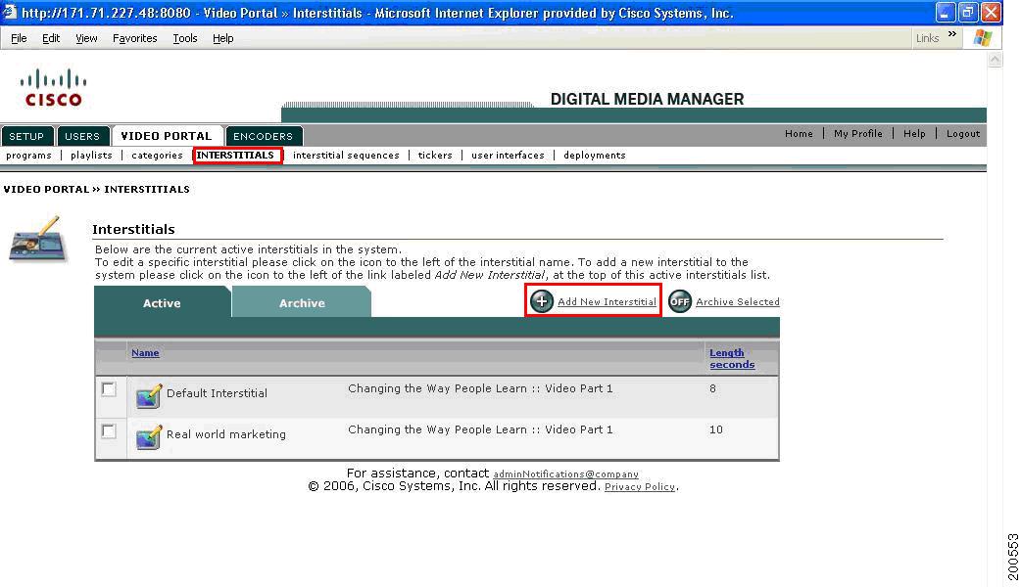1021x587 pixels.
Task: Switch to the ENCODERS tab
Action: [263, 136]
